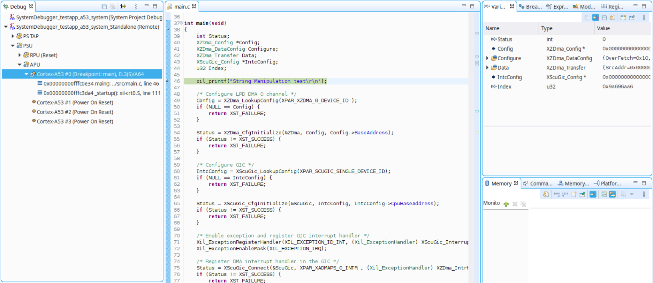Click Import memory icon in Memory toolbar

click(557, 194)
